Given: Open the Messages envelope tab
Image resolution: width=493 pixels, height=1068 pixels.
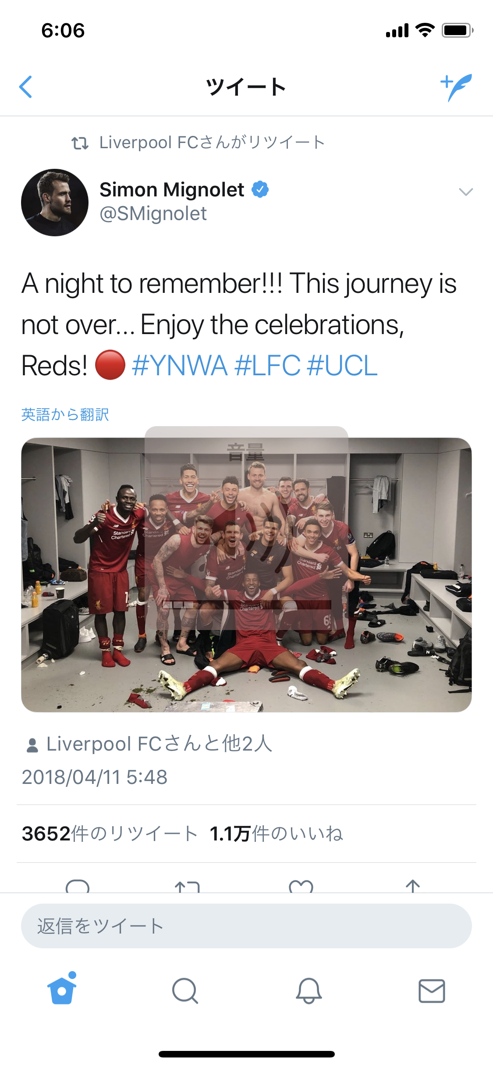Looking at the screenshot, I should pos(432,991).
